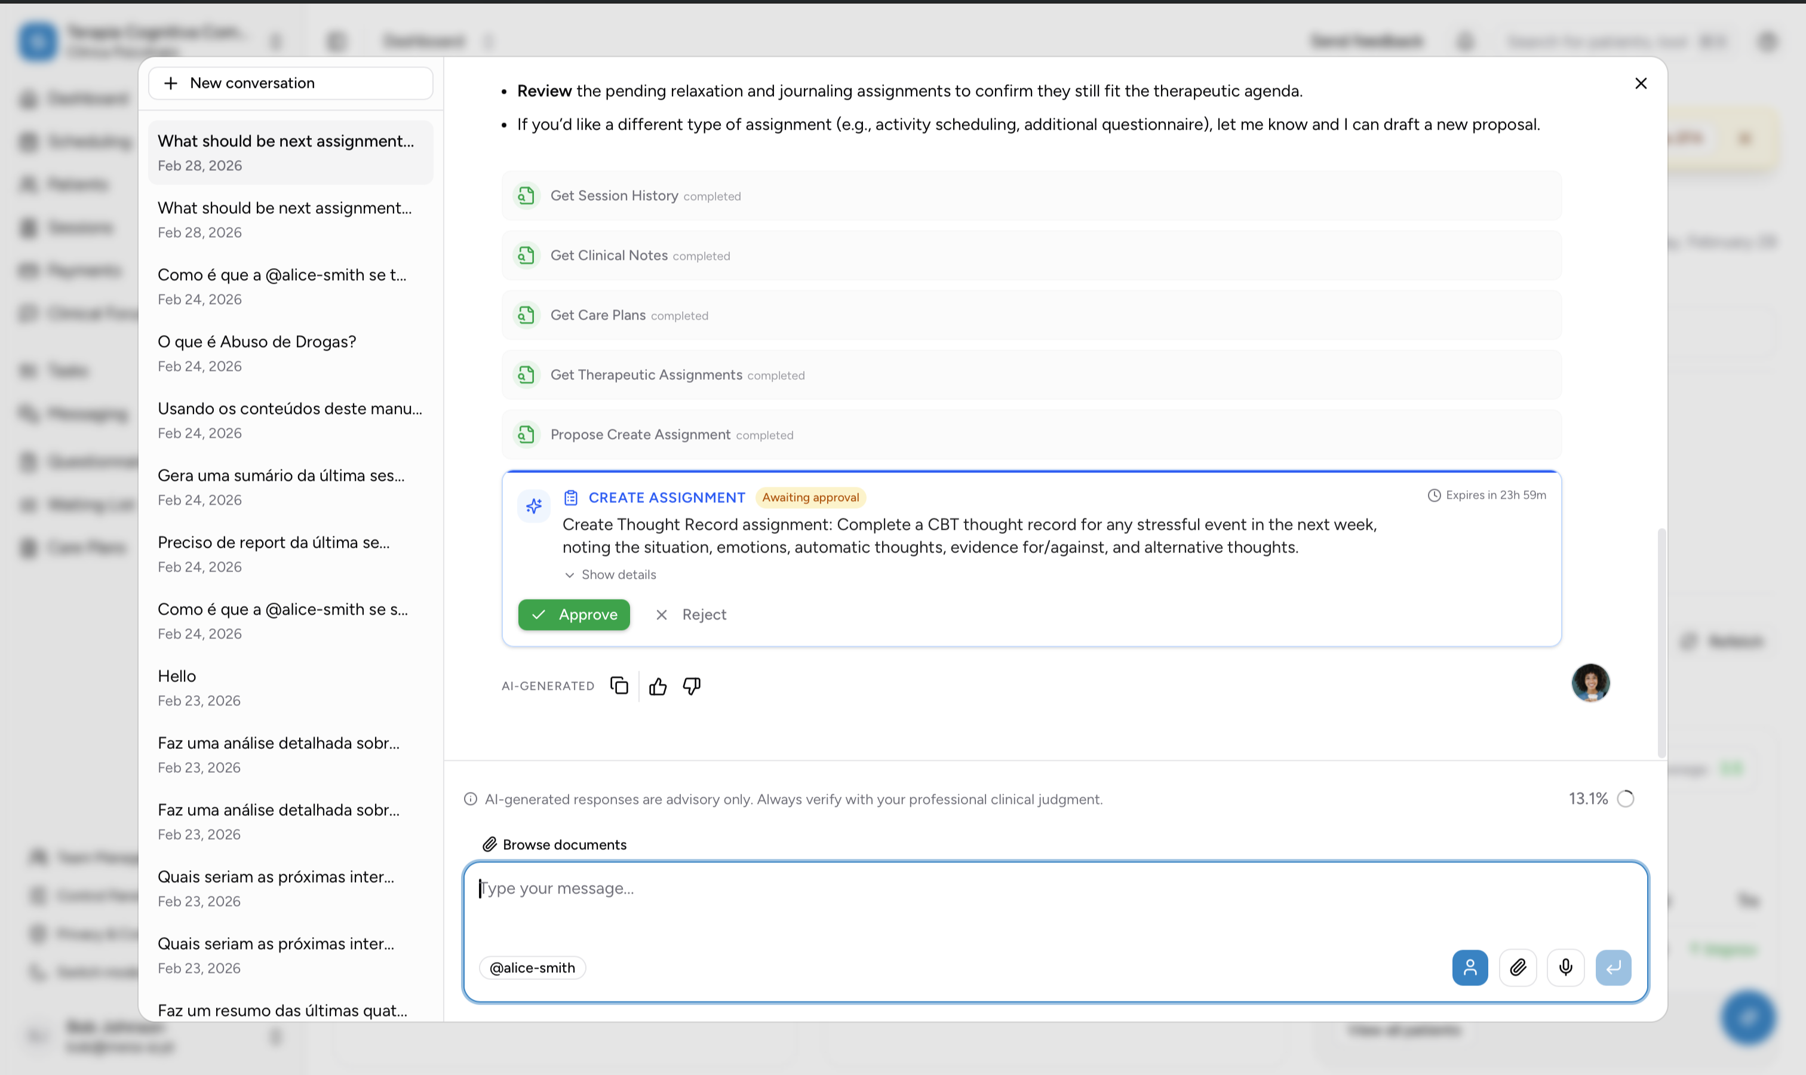
Task: Select the Hello conversation from the list
Action: [289, 687]
